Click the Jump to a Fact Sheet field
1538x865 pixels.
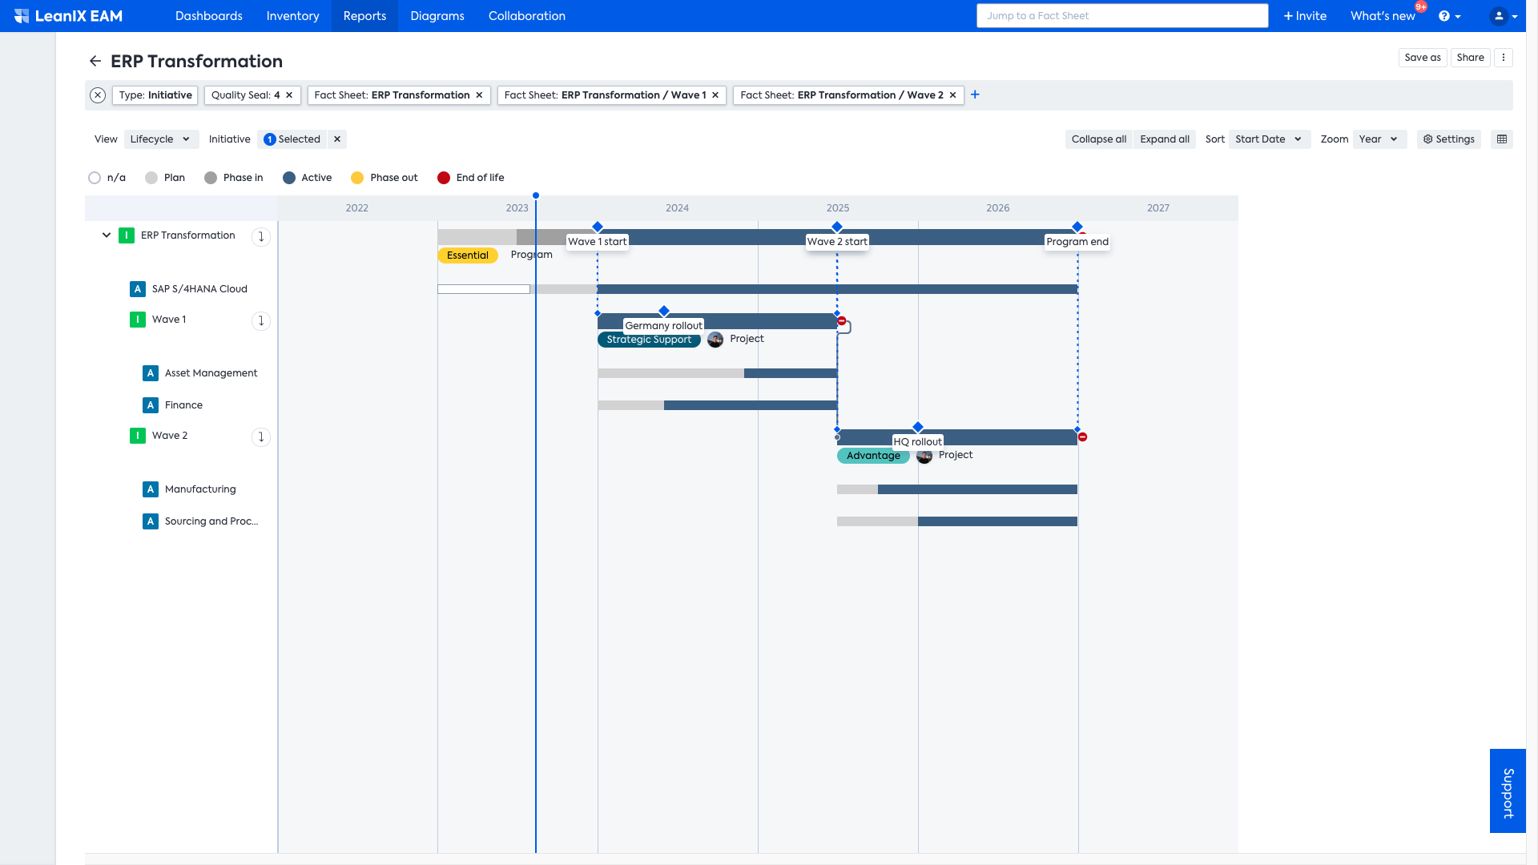(1121, 16)
